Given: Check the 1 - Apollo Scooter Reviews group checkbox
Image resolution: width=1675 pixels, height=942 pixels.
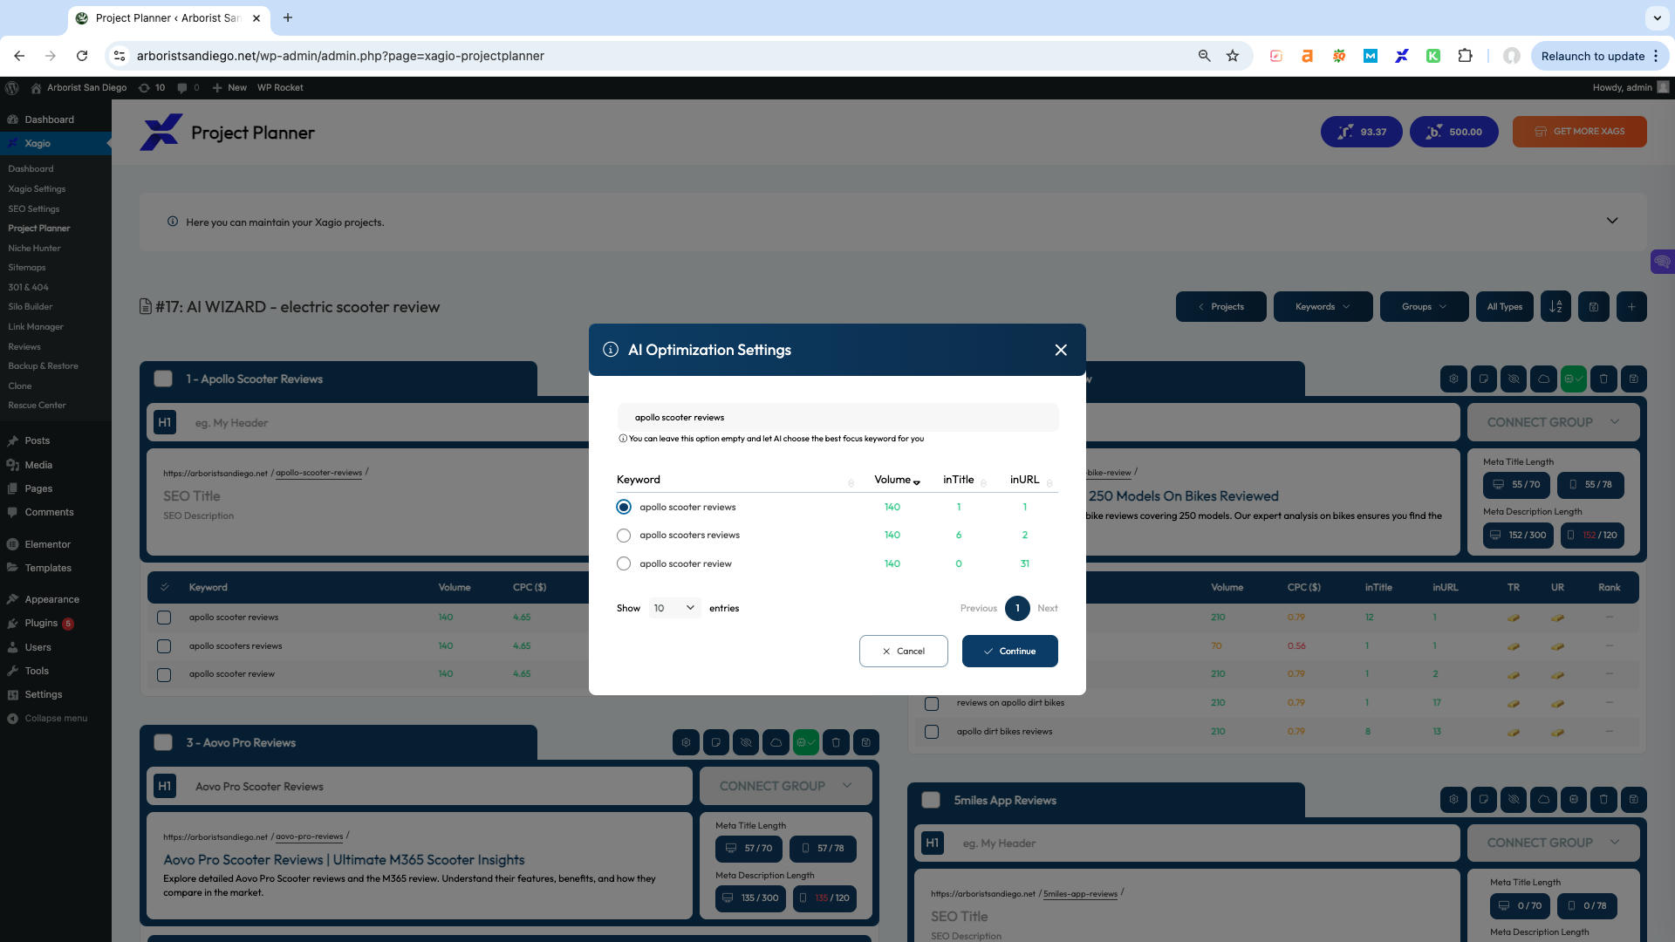Looking at the screenshot, I should pyautogui.click(x=163, y=379).
